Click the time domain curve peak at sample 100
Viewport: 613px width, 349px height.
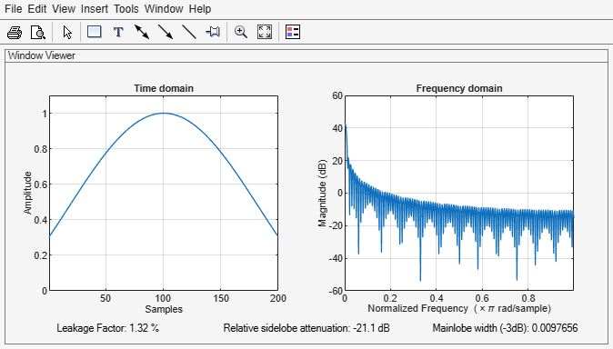164,114
